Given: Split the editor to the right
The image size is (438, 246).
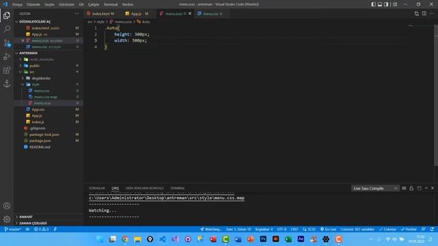Looking at the screenshot, I should (424, 14).
